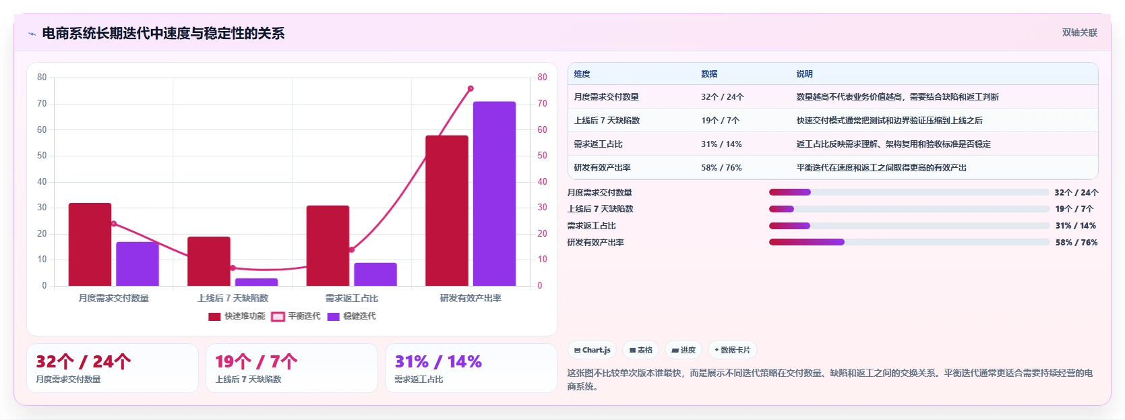1125x420 pixels.
Task: Click the line point at 需求返工占比
Action: click(352, 249)
